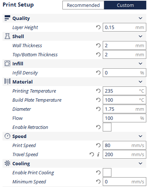The image size is (147, 187).
Task: Collapse the Material settings group
Action: tap(140, 82)
